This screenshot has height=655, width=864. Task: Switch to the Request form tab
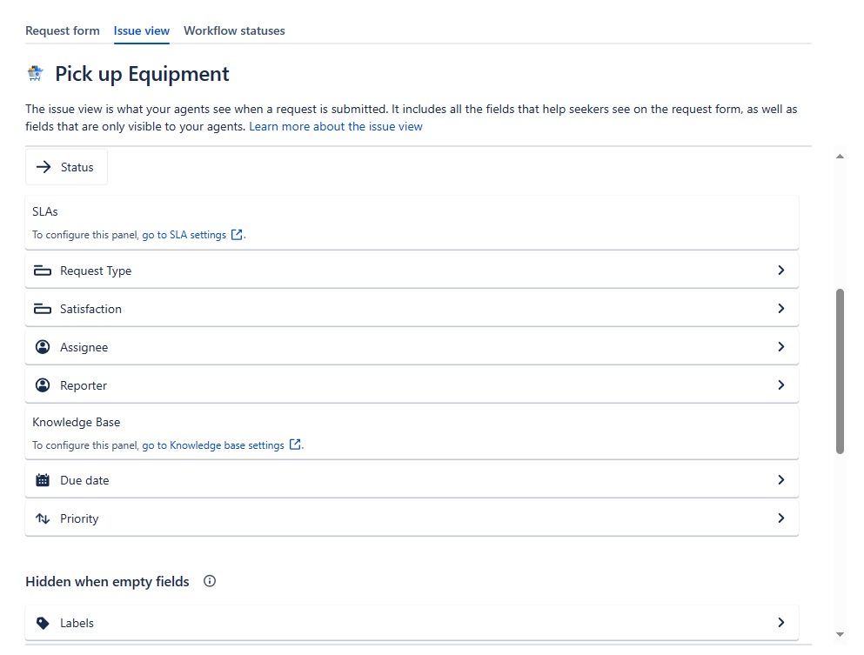(x=63, y=30)
